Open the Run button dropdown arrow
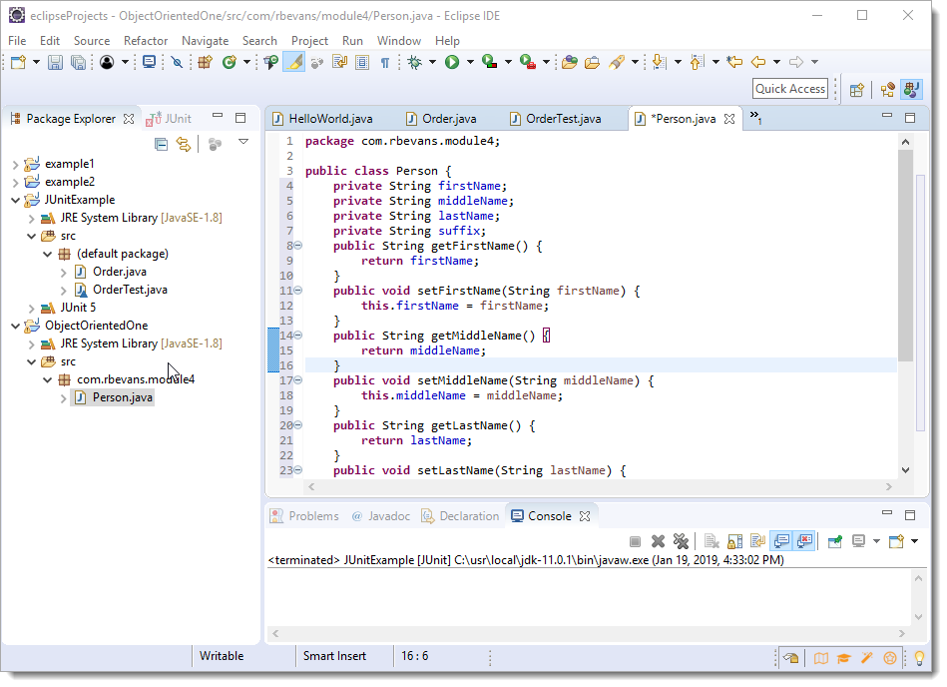 coord(470,62)
